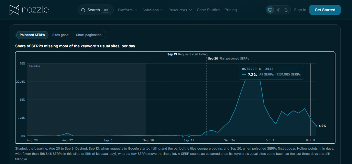
Task: Click the nozzle logo icon
Action: pyautogui.click(x=14, y=10)
